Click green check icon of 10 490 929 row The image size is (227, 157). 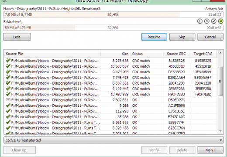(8, 94)
